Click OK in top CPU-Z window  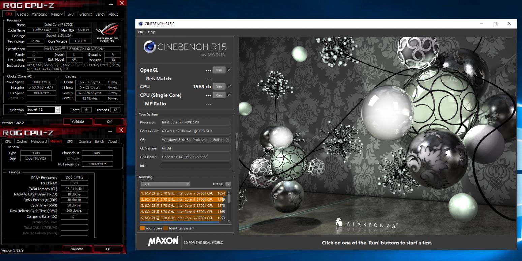(x=109, y=122)
